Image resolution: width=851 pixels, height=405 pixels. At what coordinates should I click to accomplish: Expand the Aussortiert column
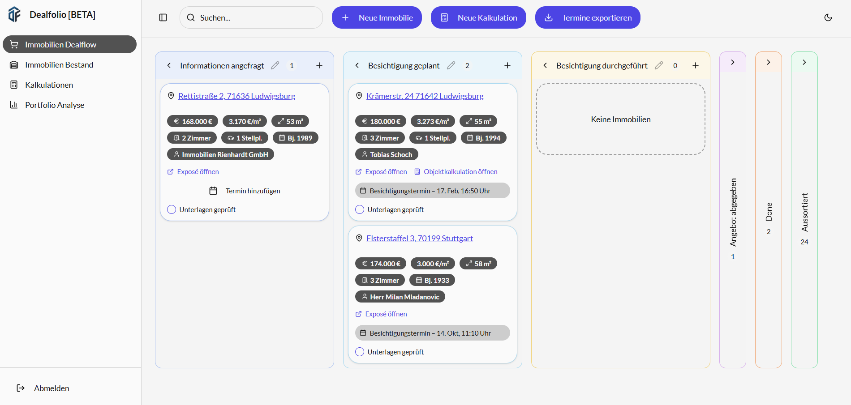pyautogui.click(x=804, y=62)
